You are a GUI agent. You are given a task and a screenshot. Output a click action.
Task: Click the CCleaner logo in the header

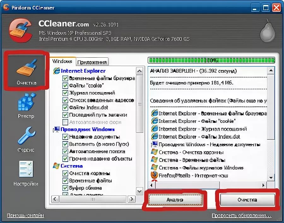coord(21,30)
